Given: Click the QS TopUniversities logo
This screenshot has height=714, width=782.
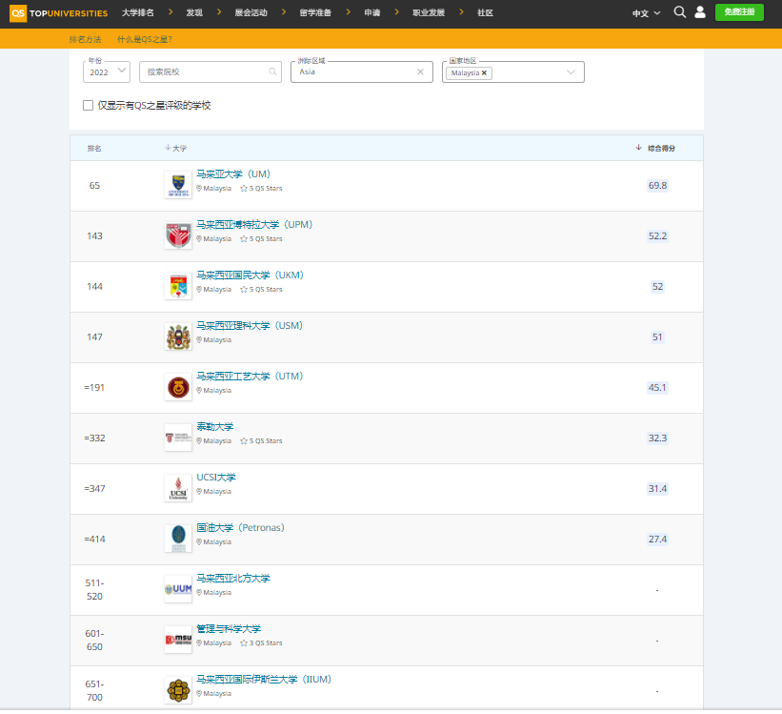Looking at the screenshot, I should (59, 13).
